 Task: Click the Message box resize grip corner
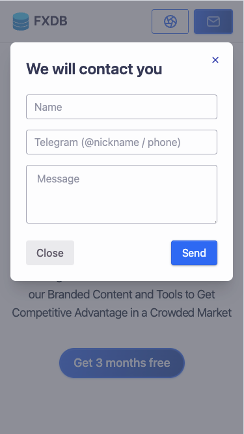coord(215,221)
